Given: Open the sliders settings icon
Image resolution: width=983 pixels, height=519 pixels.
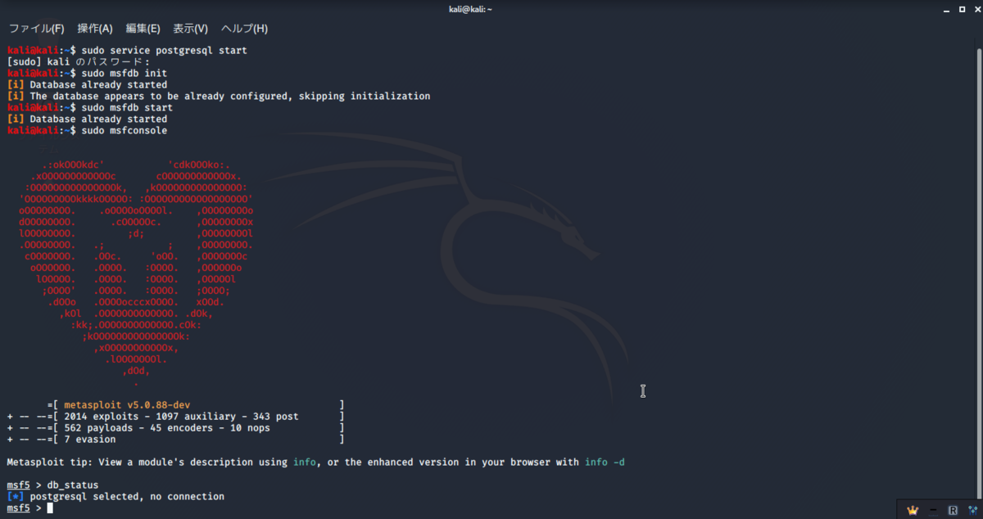Looking at the screenshot, I should click(972, 509).
